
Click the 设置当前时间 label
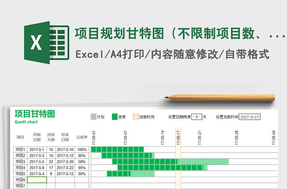click(227, 117)
